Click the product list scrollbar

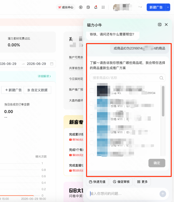163,101
